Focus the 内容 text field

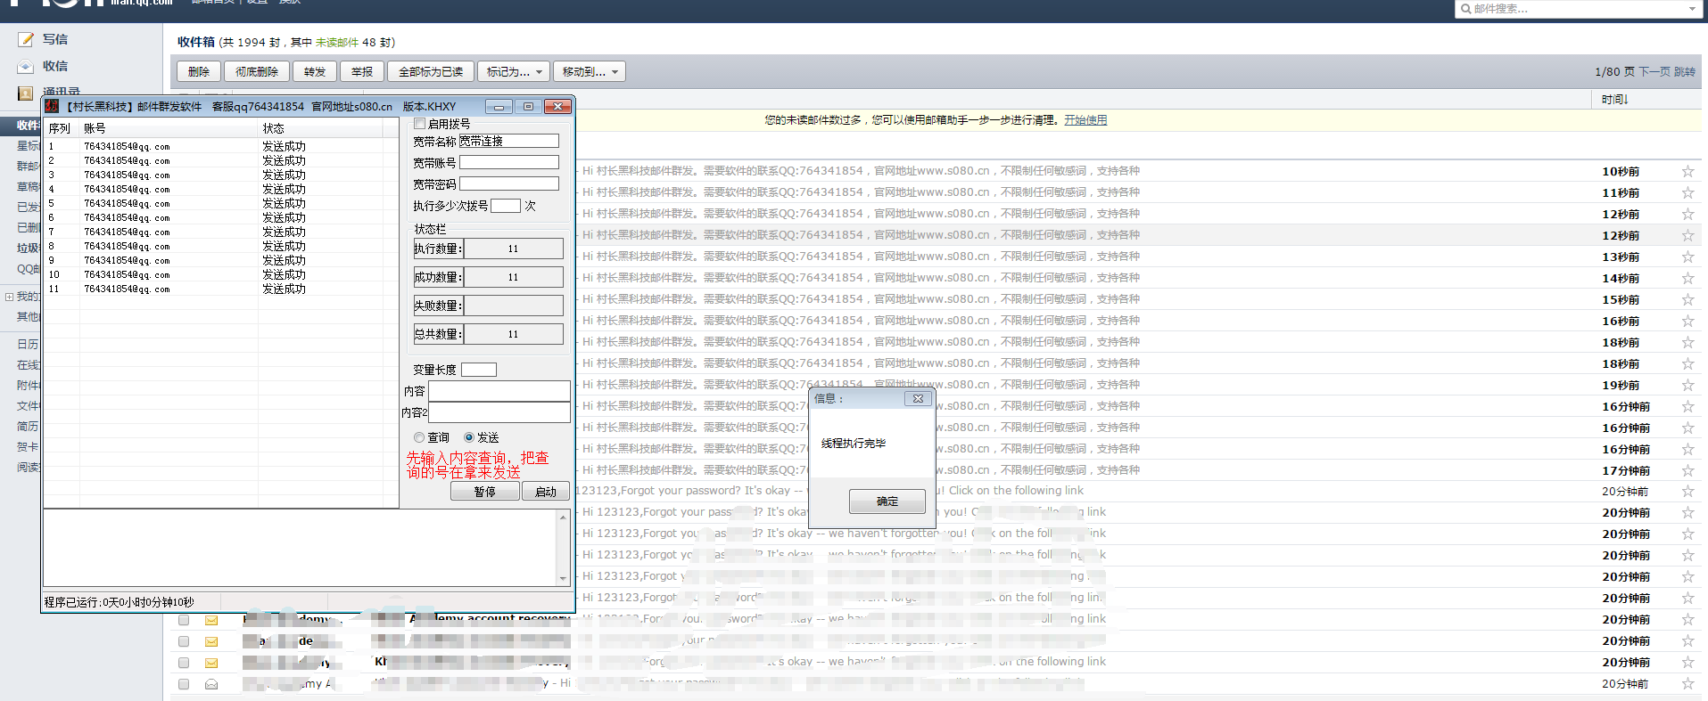pyautogui.click(x=499, y=391)
